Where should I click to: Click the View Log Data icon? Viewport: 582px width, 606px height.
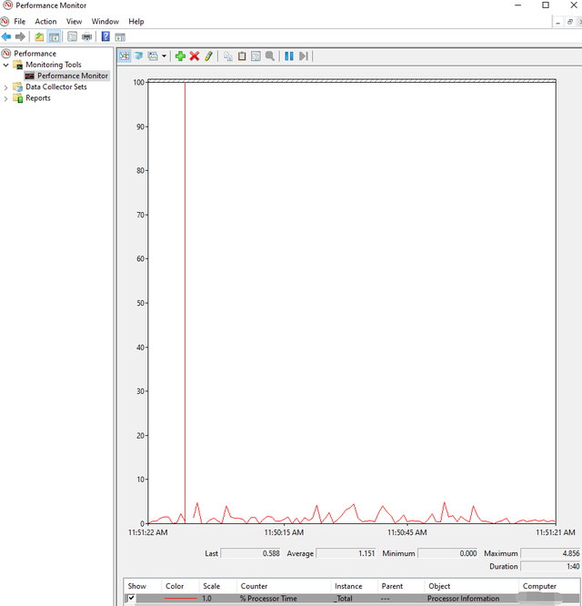click(x=138, y=56)
